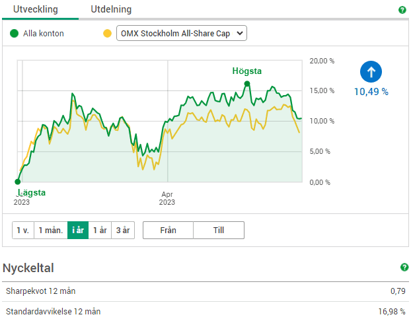Click the blue up-arrow performance icon

pos(371,72)
